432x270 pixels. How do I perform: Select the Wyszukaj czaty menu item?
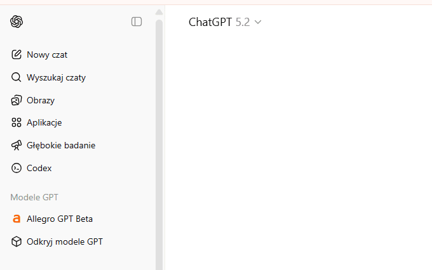pyautogui.click(x=56, y=77)
